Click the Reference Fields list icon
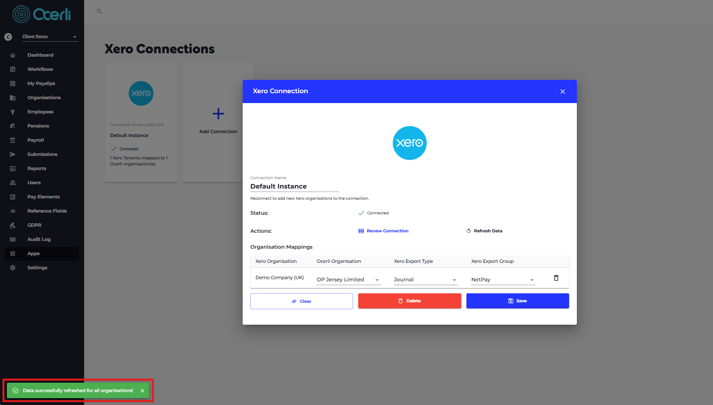 click(12, 211)
